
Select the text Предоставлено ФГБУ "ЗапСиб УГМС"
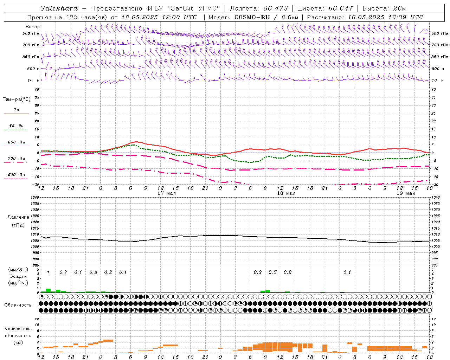[156, 8]
